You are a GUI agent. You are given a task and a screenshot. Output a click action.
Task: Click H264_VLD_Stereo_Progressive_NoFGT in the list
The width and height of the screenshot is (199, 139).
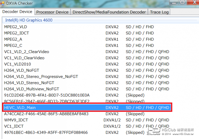(x=41, y=77)
